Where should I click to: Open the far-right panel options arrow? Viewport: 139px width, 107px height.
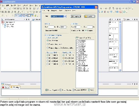(x=132, y=19)
